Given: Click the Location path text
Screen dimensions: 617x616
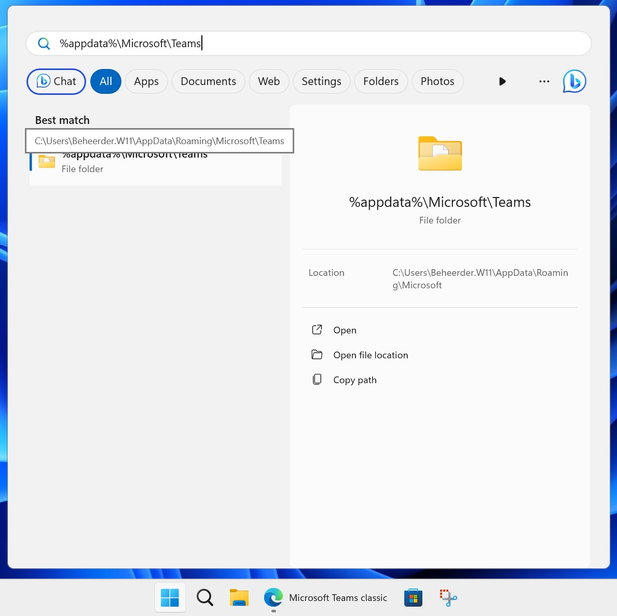Looking at the screenshot, I should point(480,279).
